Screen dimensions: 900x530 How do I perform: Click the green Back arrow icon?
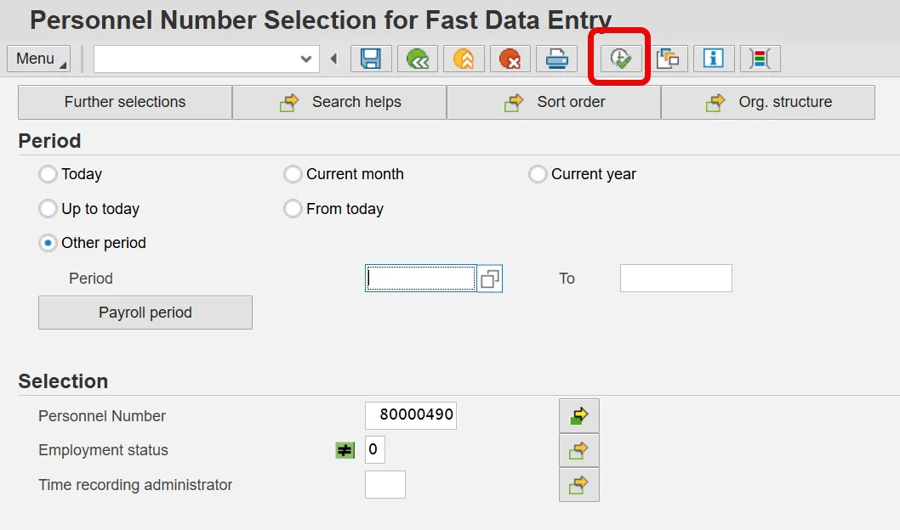click(x=417, y=59)
